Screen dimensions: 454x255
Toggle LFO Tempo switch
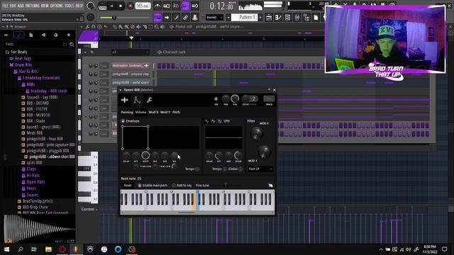coord(225,169)
